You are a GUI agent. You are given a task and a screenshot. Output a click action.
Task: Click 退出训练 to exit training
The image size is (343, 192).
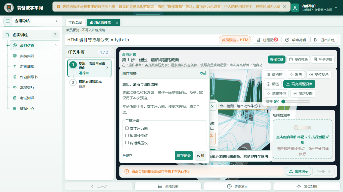324,40
